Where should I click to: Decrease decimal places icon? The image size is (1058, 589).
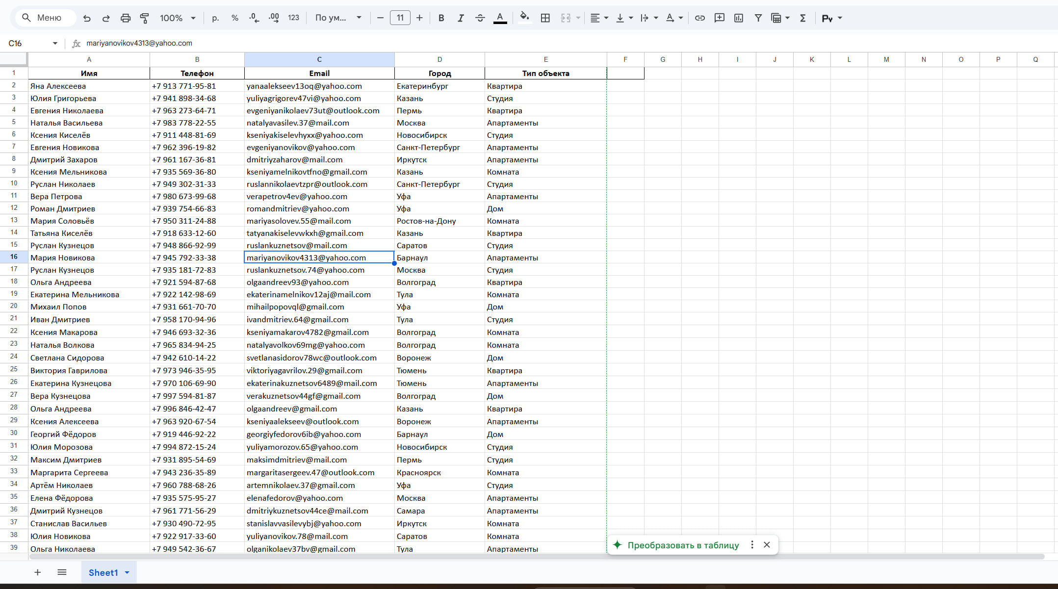click(x=254, y=18)
